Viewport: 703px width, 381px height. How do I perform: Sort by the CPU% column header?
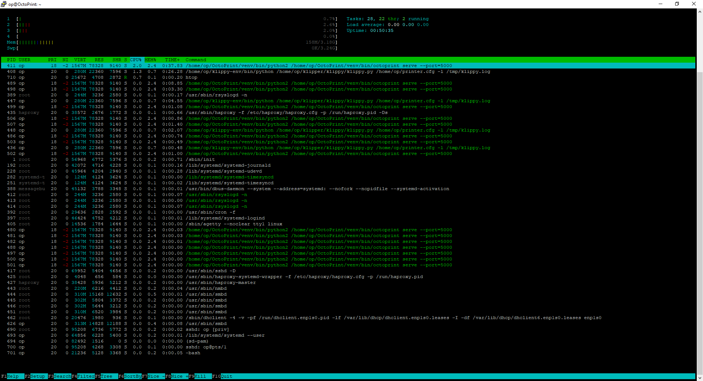pos(136,60)
